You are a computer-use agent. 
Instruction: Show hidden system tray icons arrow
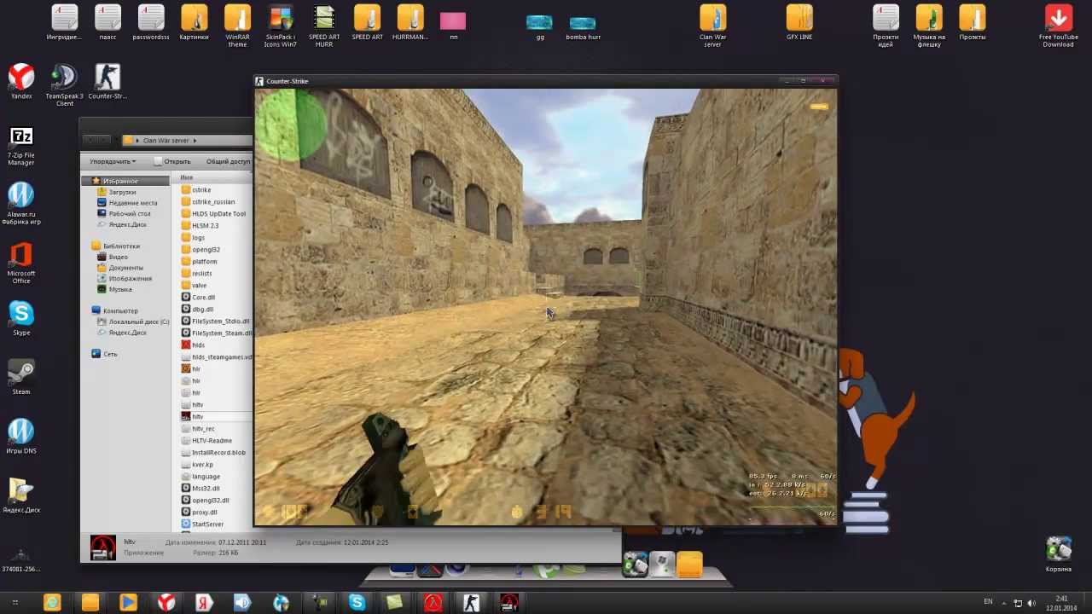[1005, 603]
